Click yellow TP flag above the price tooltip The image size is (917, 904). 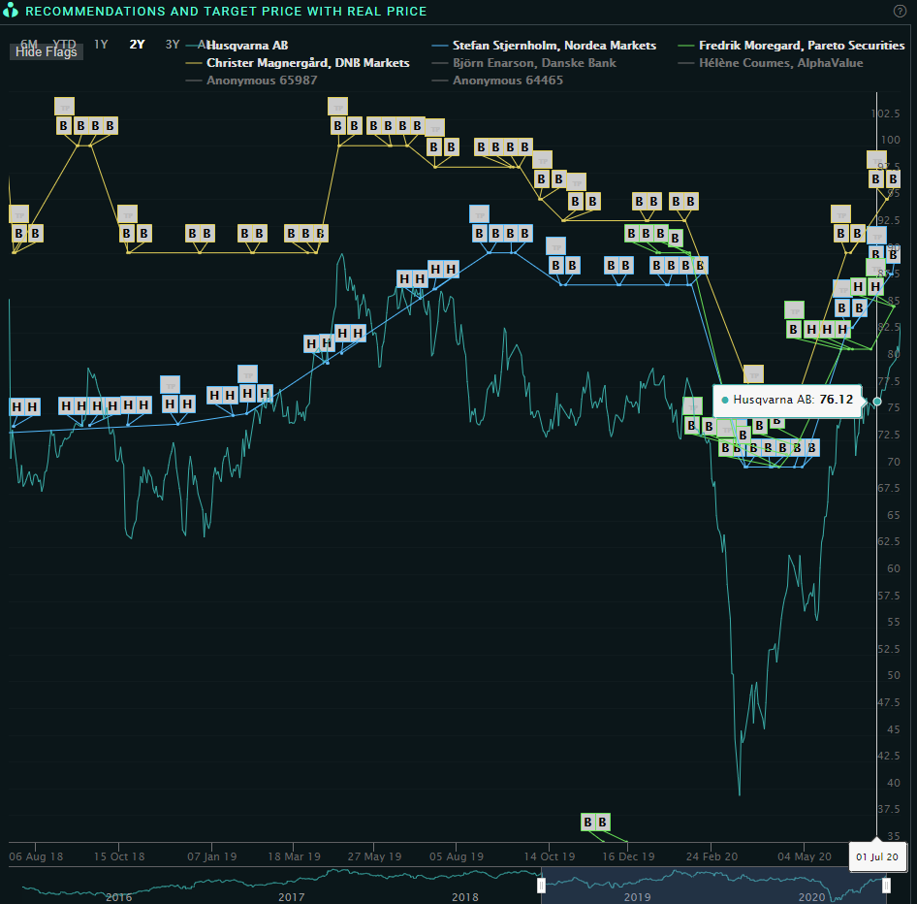click(x=753, y=374)
